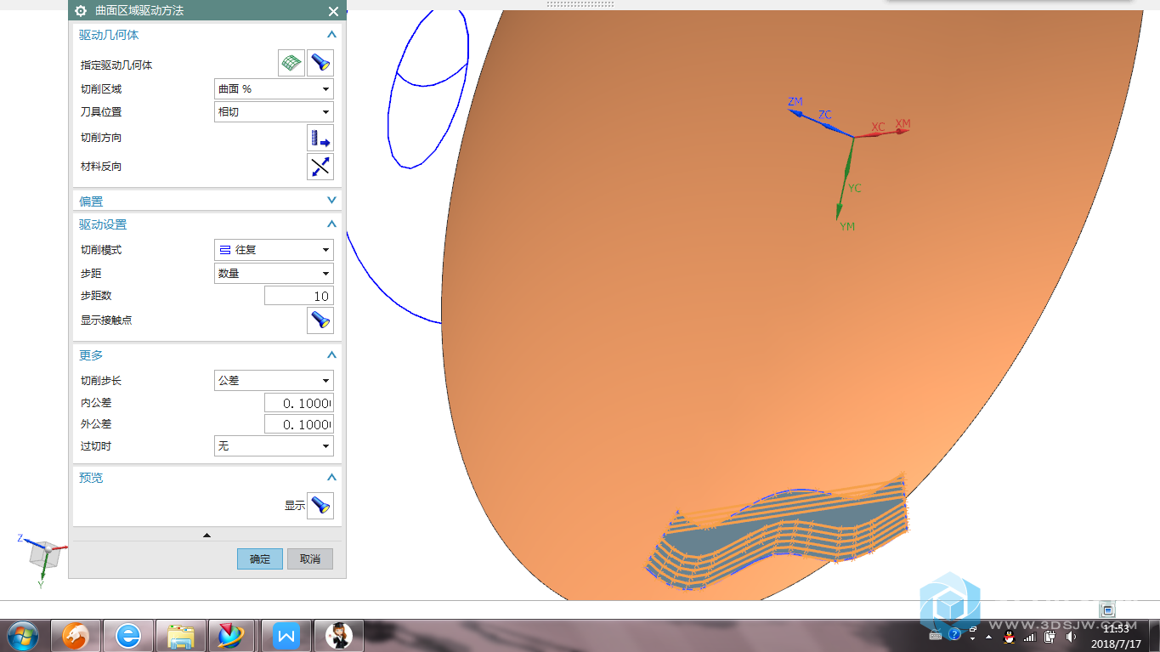This screenshot has width=1160, height=652.
Task: Collapse the 预览 section
Action: [x=331, y=478]
